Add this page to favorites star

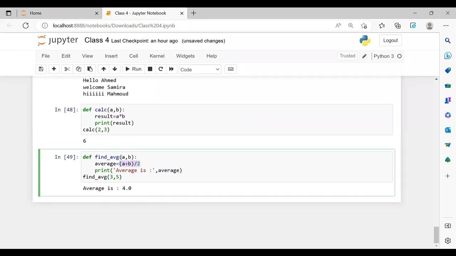pyautogui.click(x=364, y=26)
